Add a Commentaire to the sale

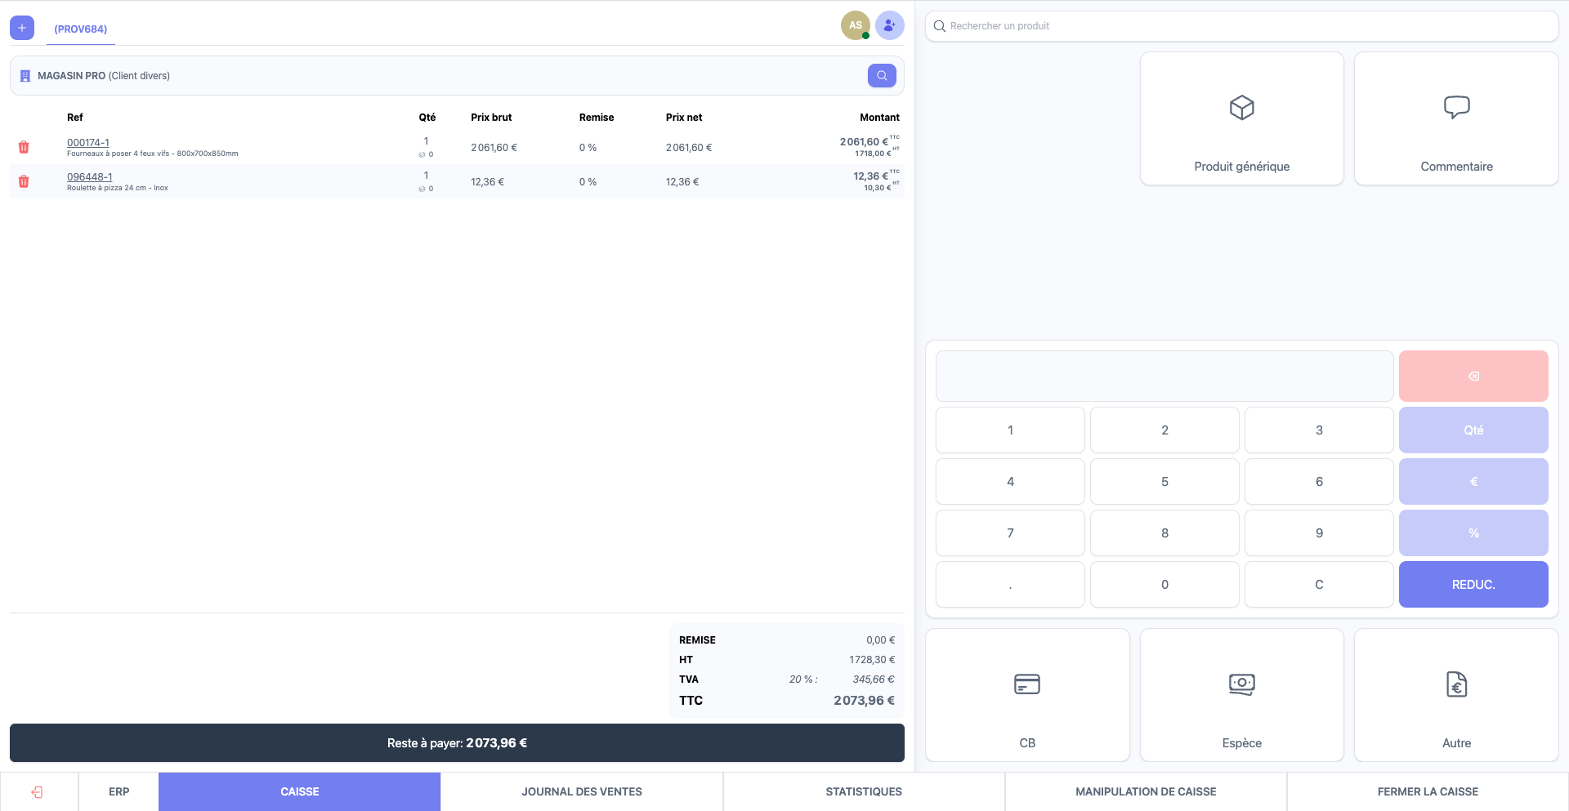(1455, 119)
